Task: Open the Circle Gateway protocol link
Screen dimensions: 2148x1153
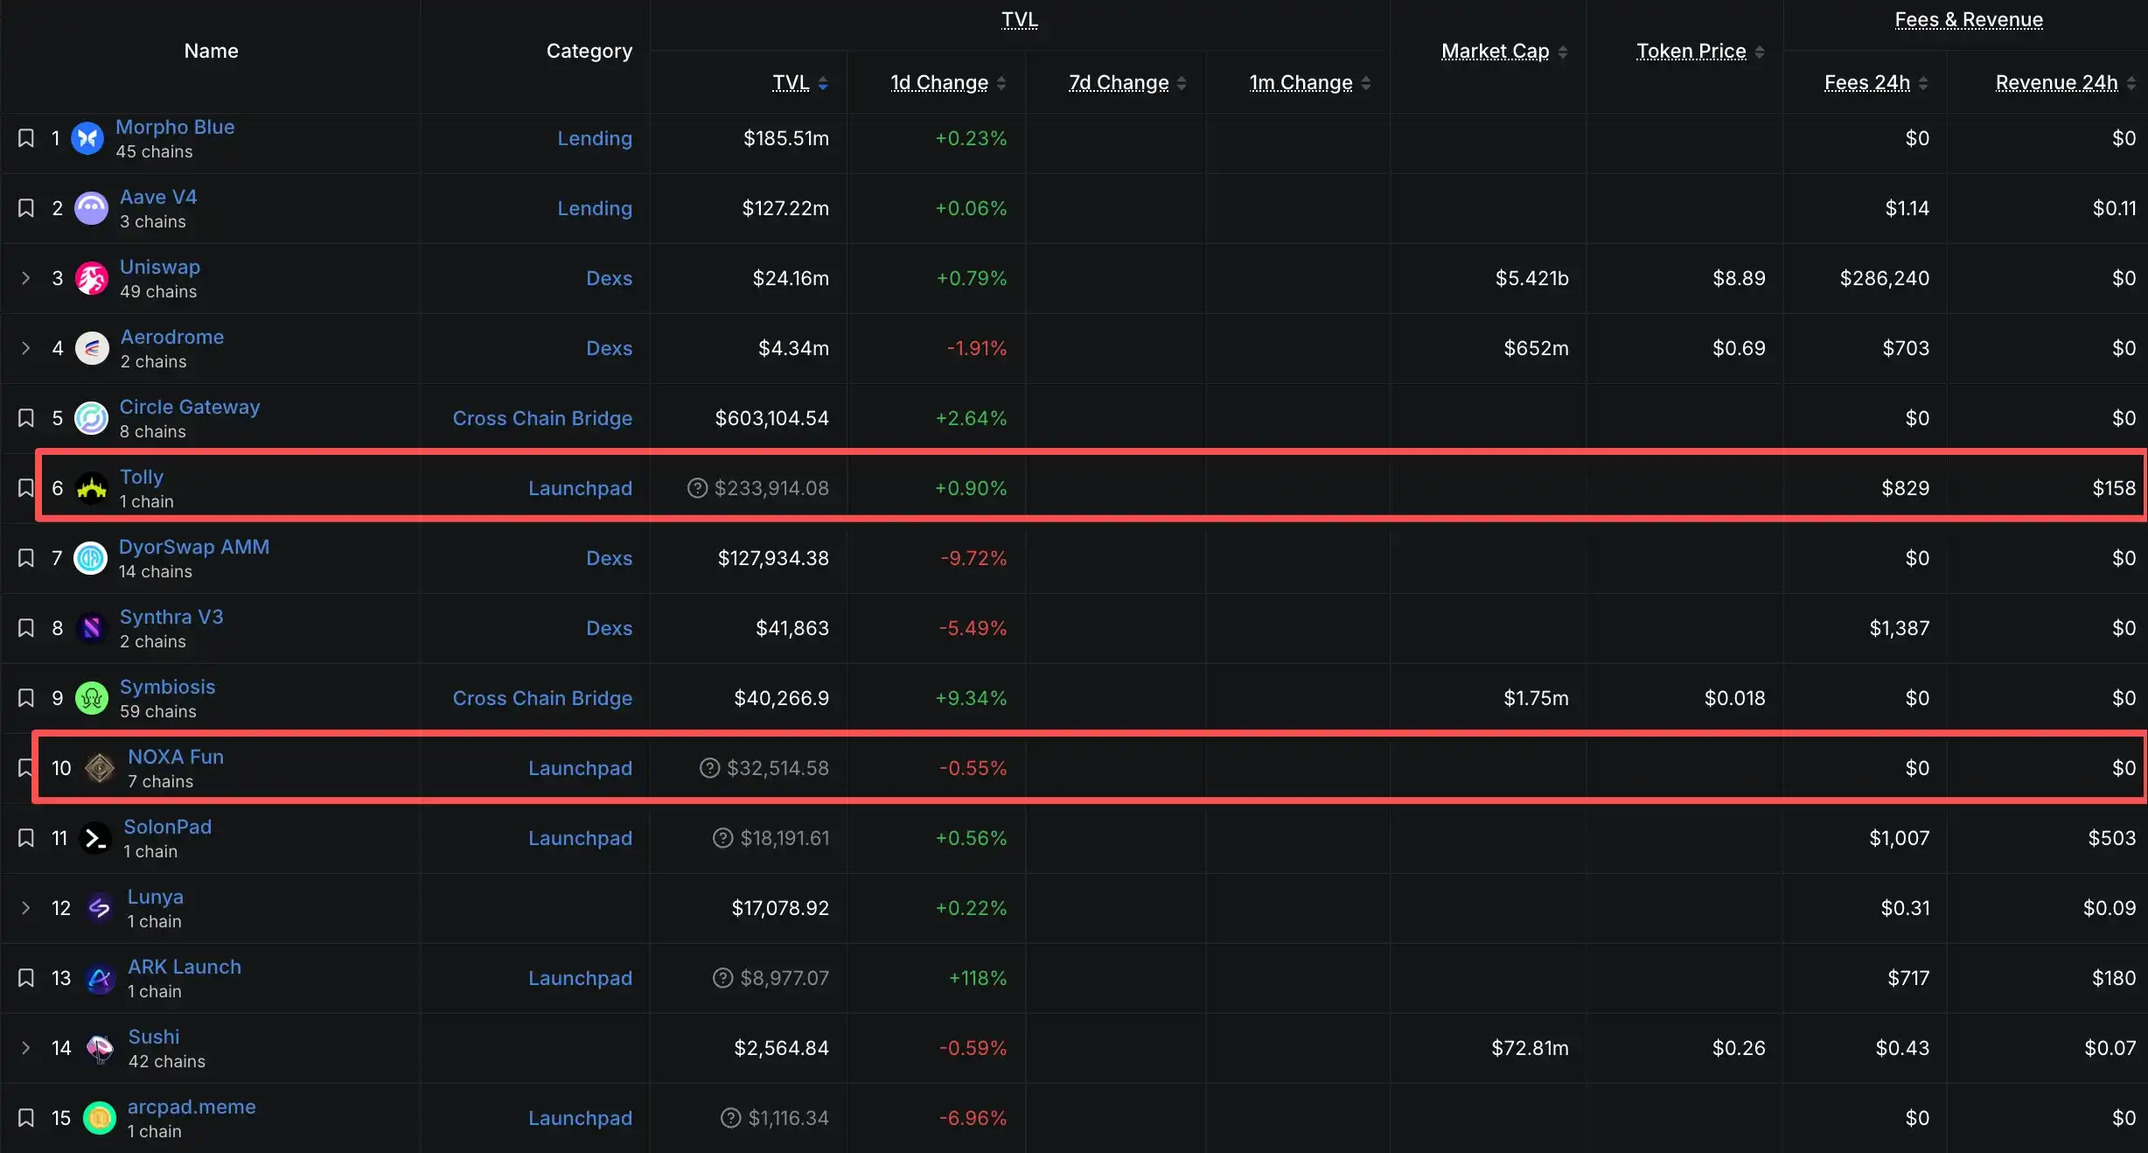Action: pos(190,407)
